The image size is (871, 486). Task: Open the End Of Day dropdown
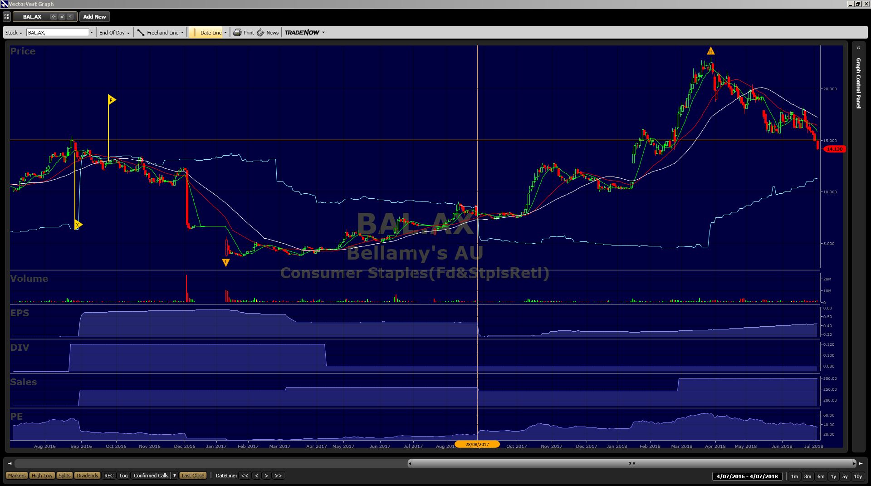point(114,33)
